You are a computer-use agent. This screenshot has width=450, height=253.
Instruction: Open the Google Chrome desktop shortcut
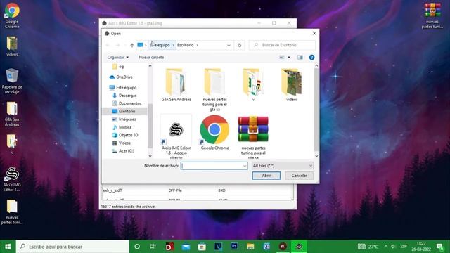12,15
